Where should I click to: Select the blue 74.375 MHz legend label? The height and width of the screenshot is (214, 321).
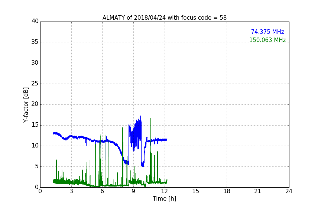pyautogui.click(x=267, y=32)
